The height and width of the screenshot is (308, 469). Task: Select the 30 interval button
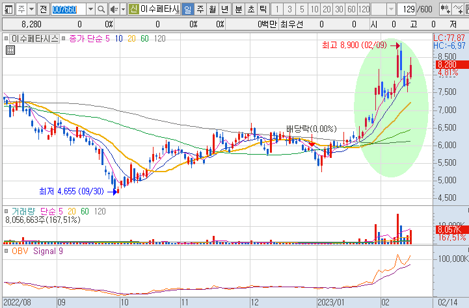(x=339, y=9)
